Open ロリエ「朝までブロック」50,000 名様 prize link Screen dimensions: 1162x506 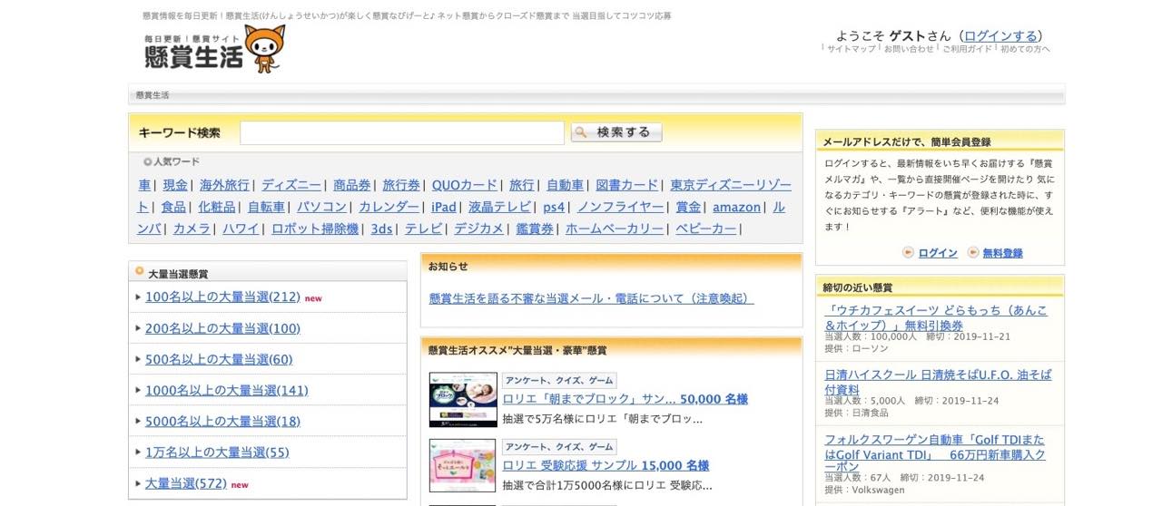click(x=625, y=398)
